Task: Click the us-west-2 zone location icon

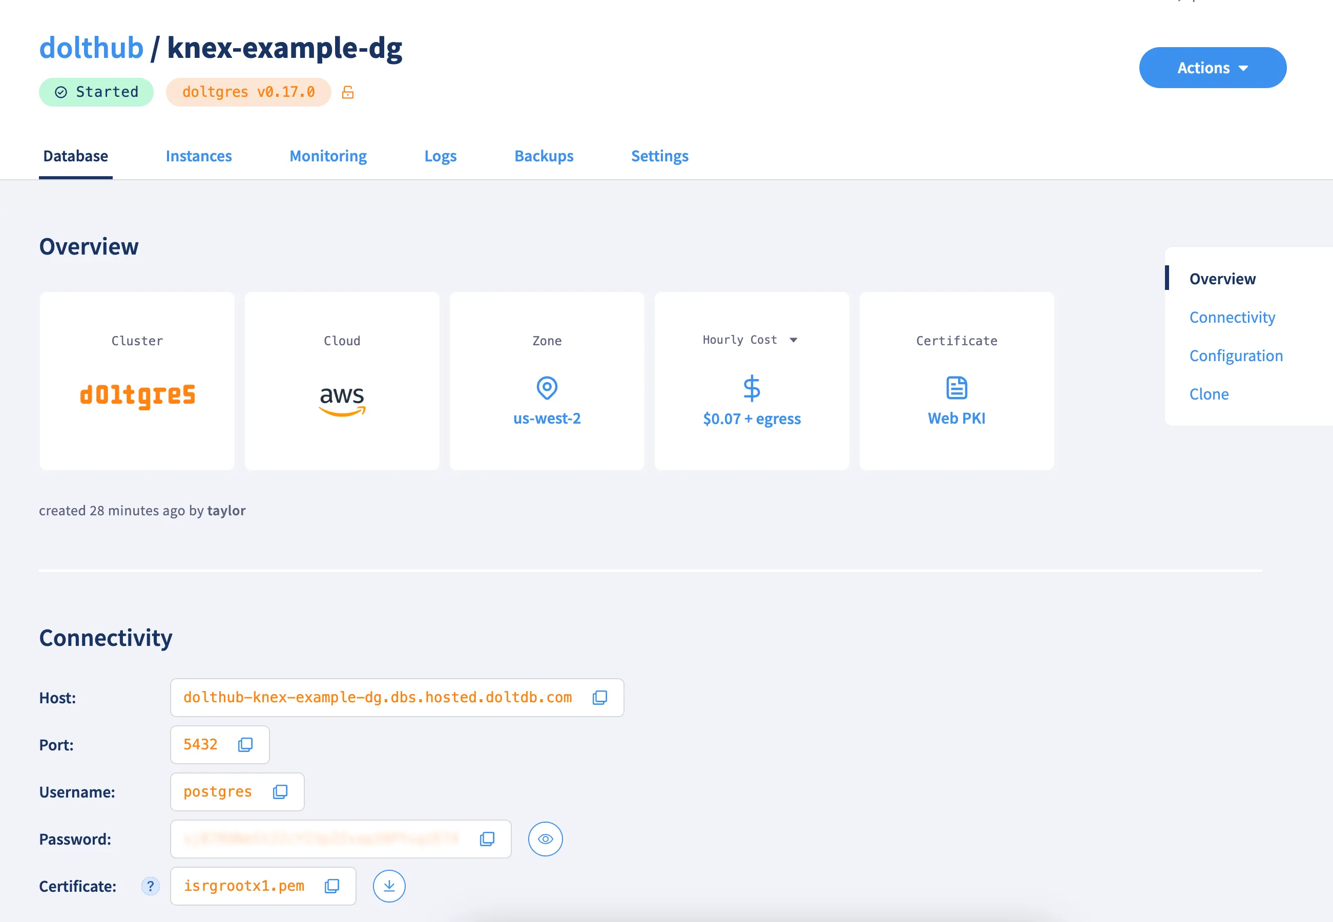Action: pyautogui.click(x=547, y=388)
